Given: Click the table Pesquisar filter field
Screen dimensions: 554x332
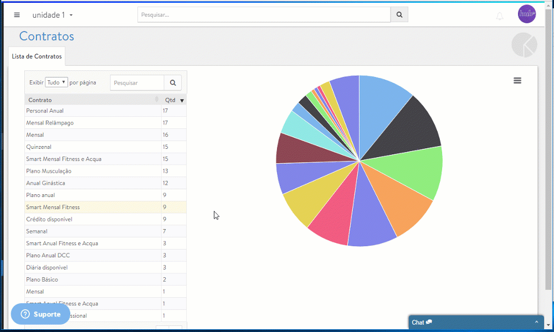Looking at the screenshot, I should pos(137,83).
